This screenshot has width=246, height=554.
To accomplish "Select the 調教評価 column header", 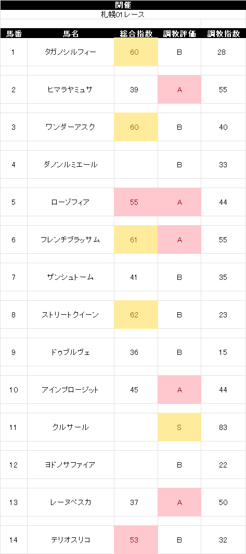I will 179,34.
